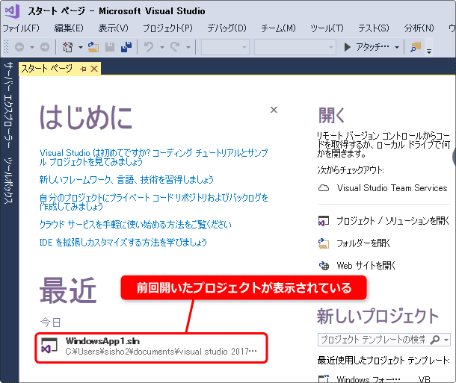Open the Attach button dropdown arrow
456x383 pixels.
point(397,47)
